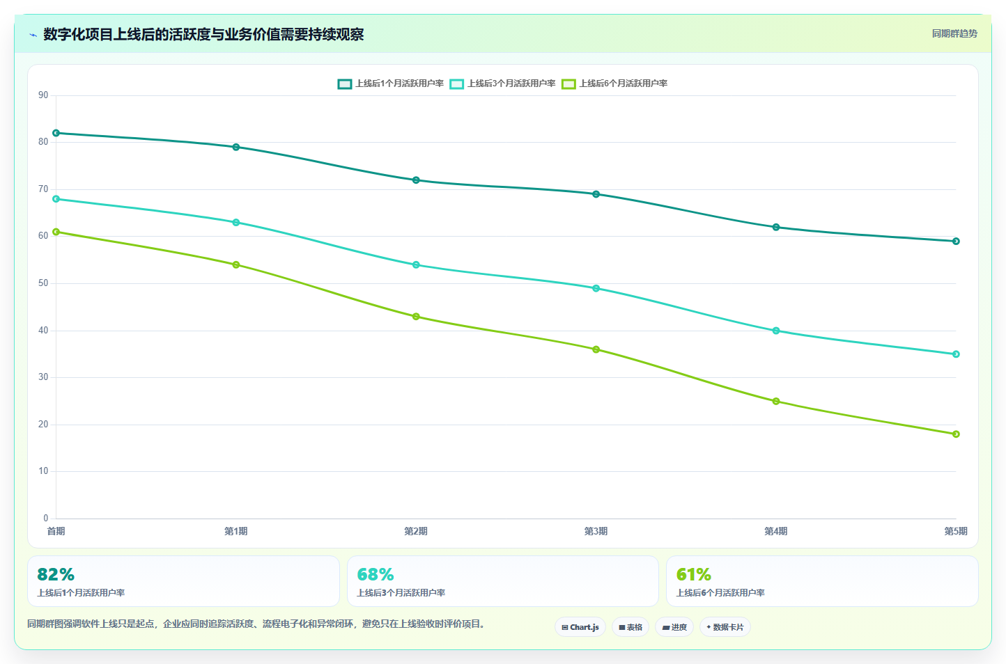Image resolution: width=1006 pixels, height=664 pixels.
Task: Click the 同期群趋势 tag in the header
Action: 954,33
